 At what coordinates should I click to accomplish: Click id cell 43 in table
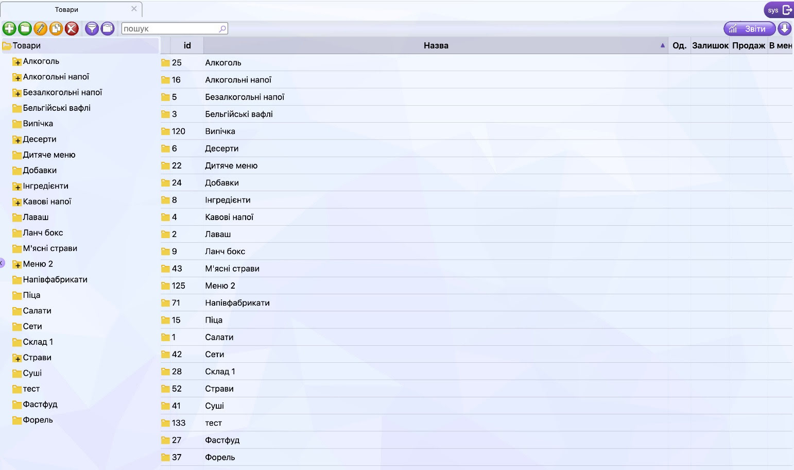click(177, 268)
